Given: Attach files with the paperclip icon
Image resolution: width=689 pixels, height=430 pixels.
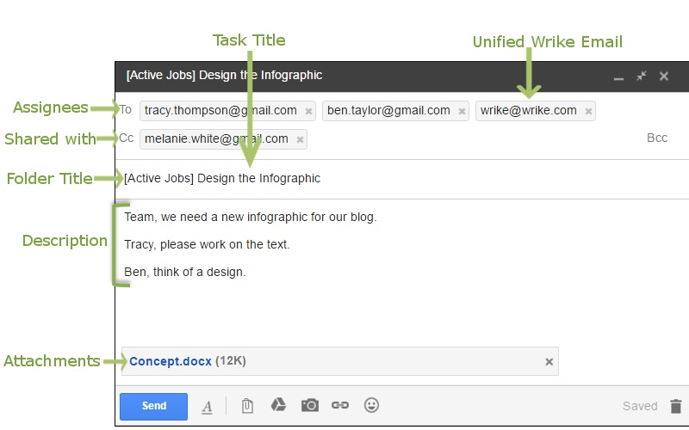Looking at the screenshot, I should coord(247,406).
